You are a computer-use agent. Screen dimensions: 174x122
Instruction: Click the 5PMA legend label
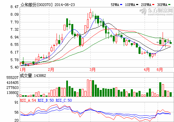pyautogui.click(x=115, y=5)
